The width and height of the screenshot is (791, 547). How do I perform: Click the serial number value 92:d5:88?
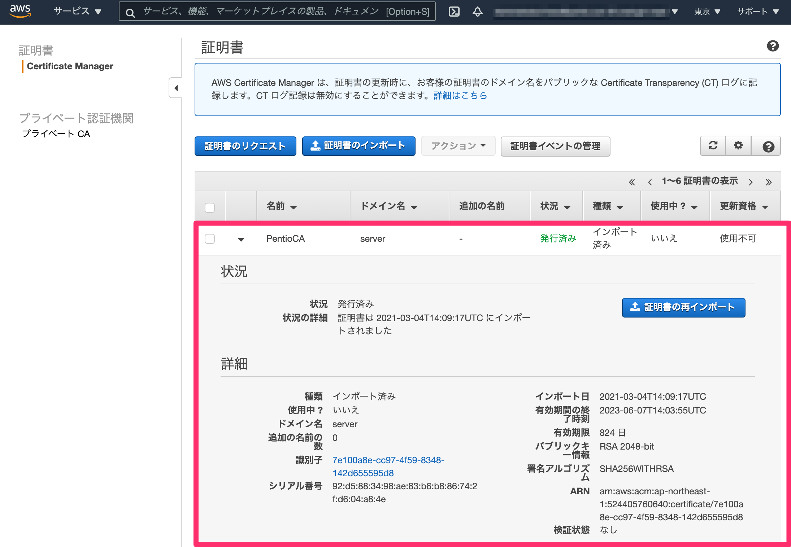tap(405, 493)
